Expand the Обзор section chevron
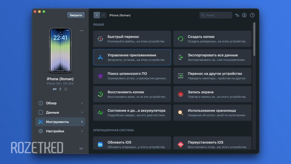 coord(82,103)
